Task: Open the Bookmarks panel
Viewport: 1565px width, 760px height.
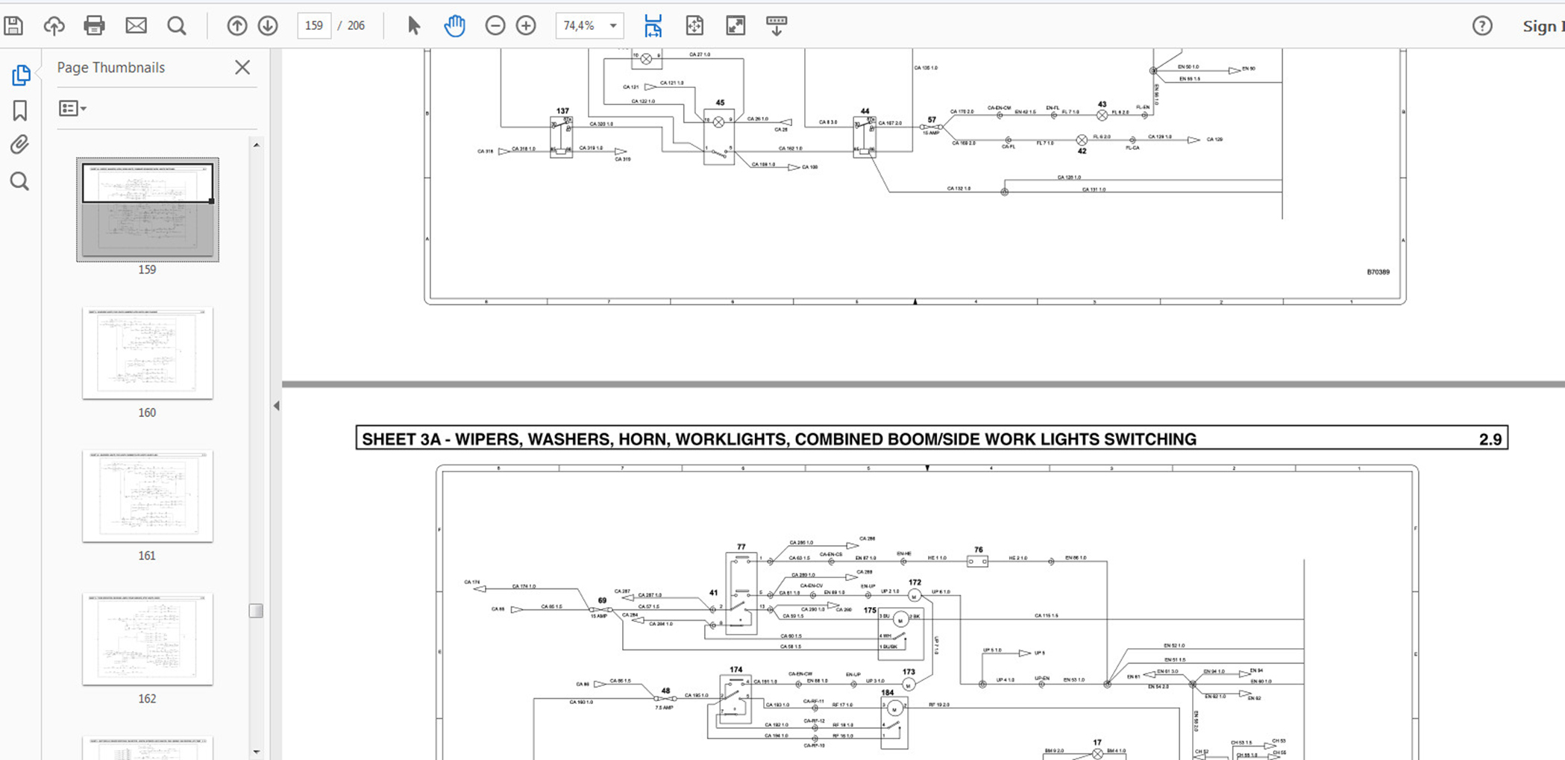Action: [x=20, y=111]
